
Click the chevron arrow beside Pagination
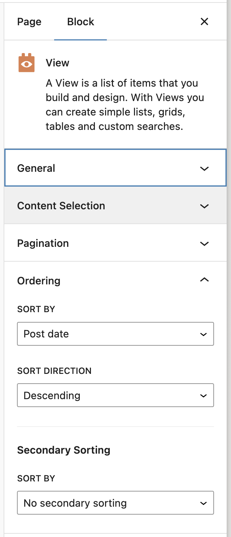(x=204, y=244)
